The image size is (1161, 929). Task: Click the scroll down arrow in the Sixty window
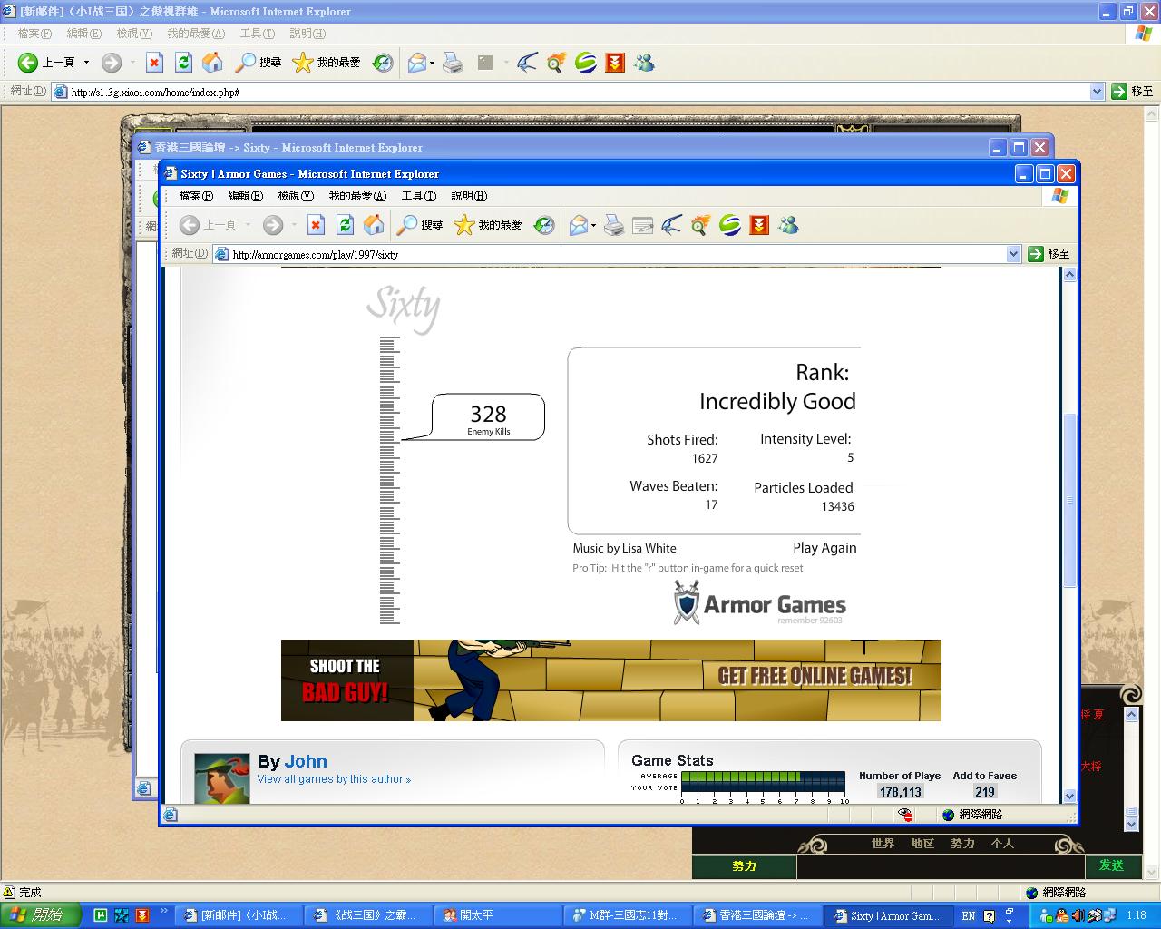(x=1069, y=796)
